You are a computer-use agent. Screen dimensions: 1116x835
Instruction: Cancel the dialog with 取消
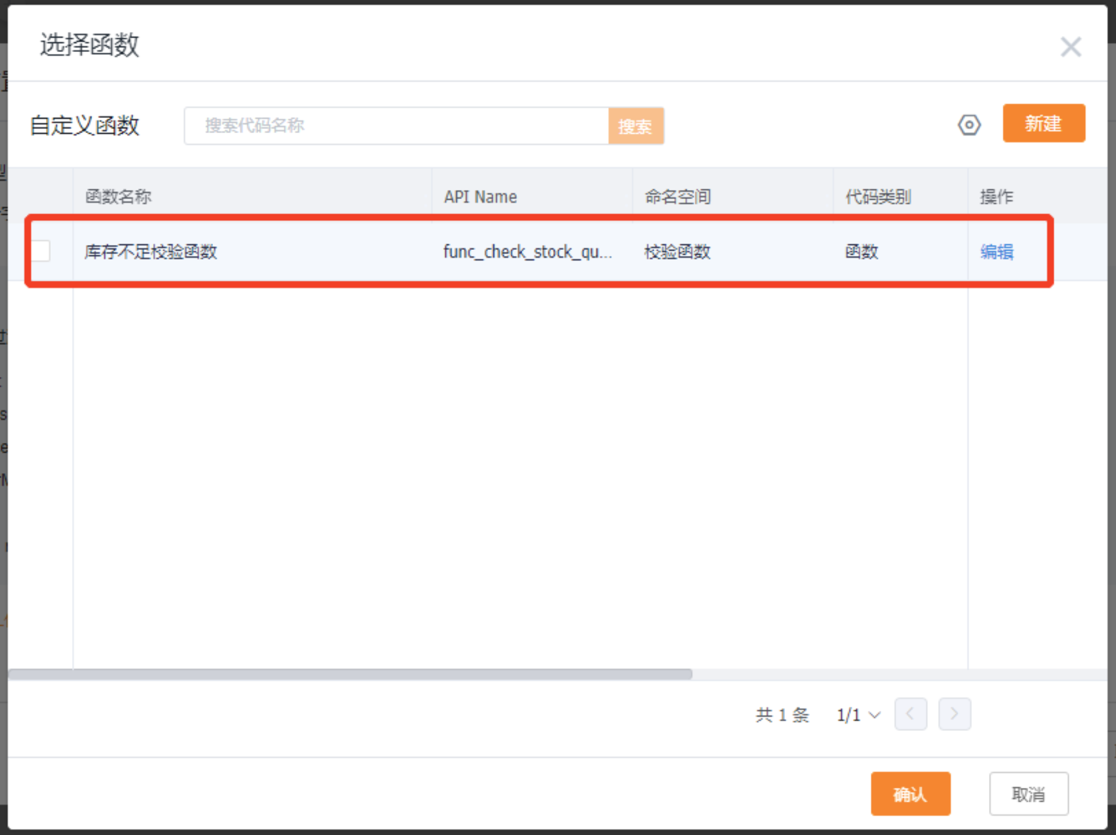pos(1028,794)
